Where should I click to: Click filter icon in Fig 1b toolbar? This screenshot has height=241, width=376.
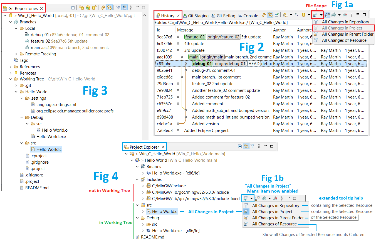pos(246,198)
